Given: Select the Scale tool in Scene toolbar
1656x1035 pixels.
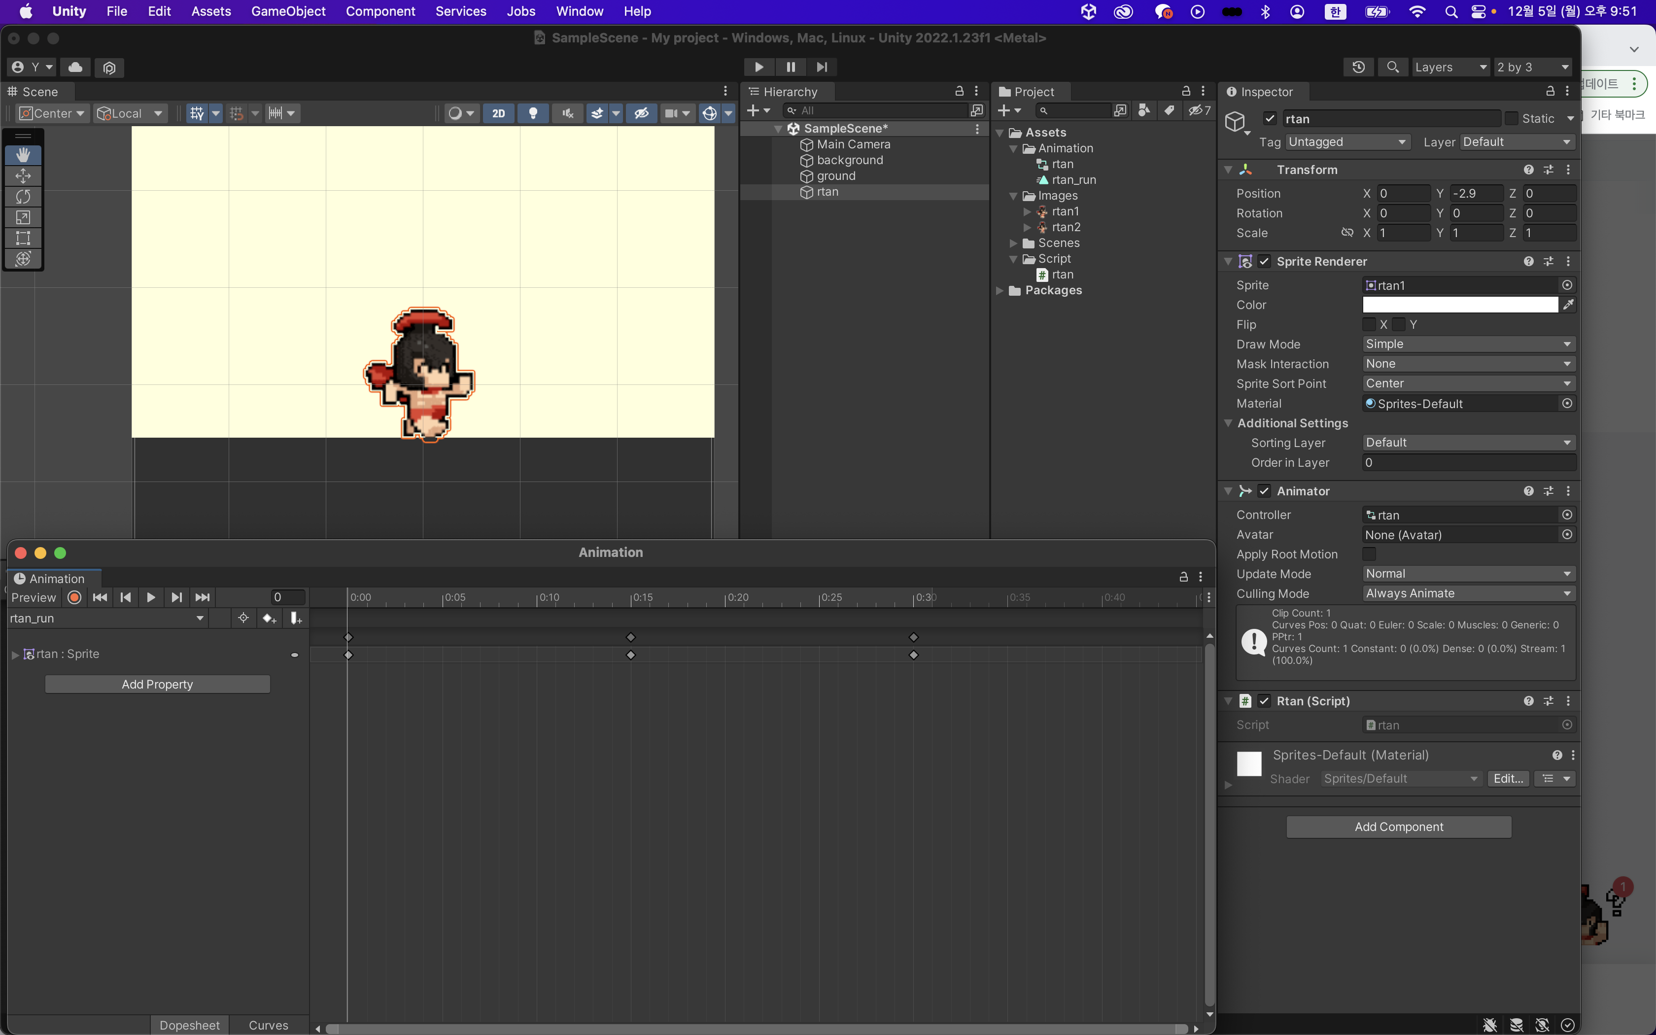Looking at the screenshot, I should [23, 218].
